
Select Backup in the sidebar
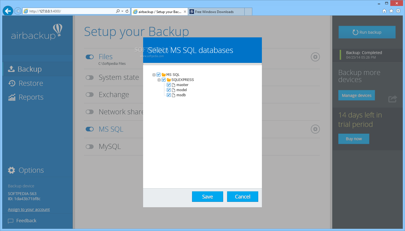tap(38, 69)
